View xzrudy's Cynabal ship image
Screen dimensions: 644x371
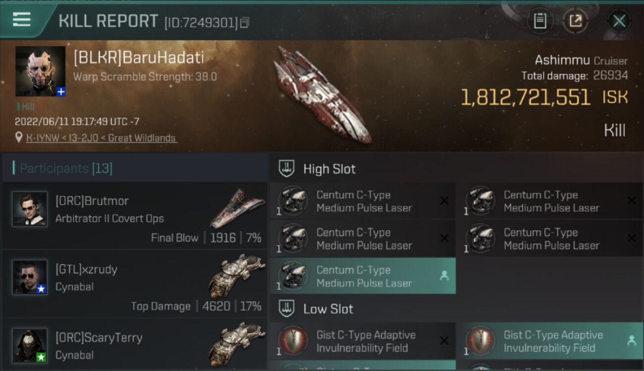(x=236, y=276)
